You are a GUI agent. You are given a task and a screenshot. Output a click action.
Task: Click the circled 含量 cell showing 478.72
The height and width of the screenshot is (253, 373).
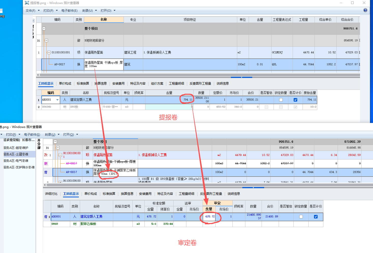pyautogui.click(x=210, y=217)
